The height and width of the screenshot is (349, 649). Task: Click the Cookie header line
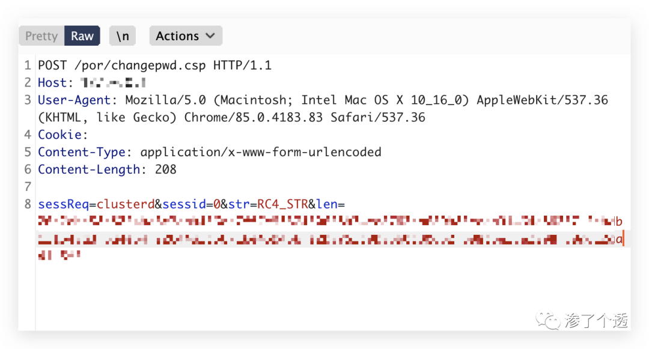[x=62, y=135]
